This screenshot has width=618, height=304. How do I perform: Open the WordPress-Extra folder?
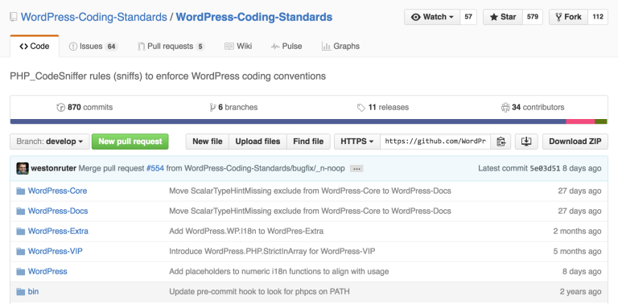click(58, 231)
